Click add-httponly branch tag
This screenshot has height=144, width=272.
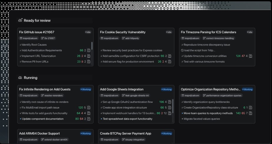click(x=131, y=38)
